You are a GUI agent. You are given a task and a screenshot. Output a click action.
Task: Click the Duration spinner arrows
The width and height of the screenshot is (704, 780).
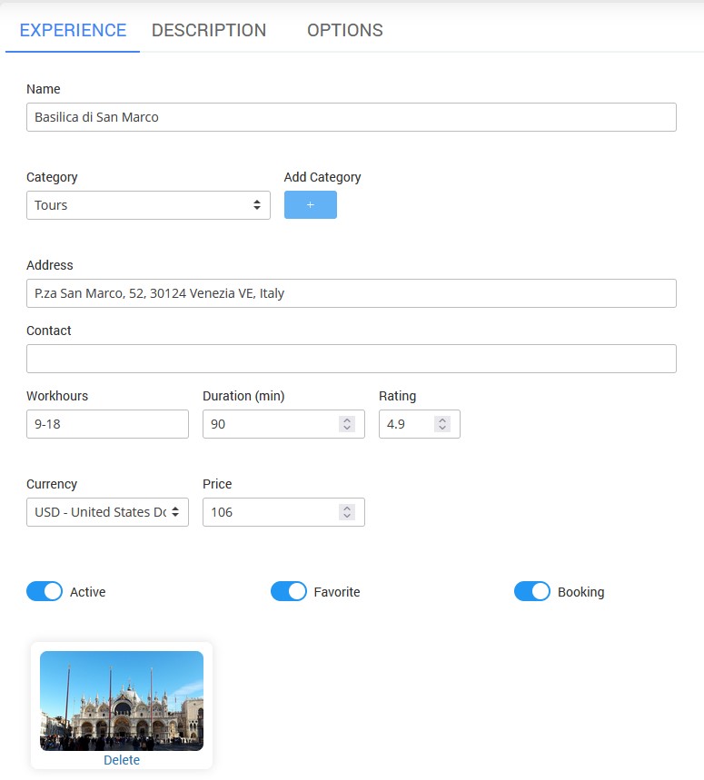[x=346, y=424]
